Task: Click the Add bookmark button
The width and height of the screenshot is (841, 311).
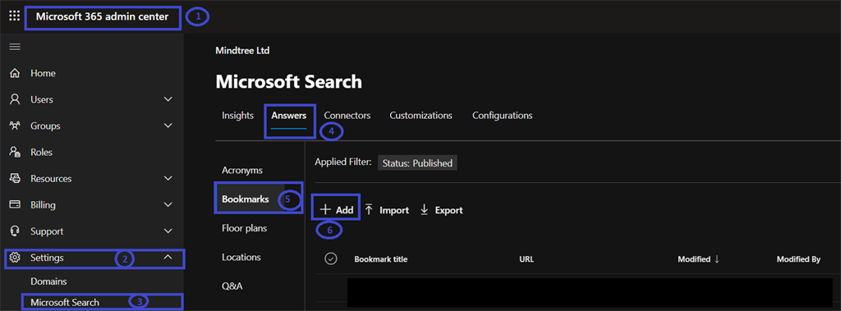Action: [336, 210]
